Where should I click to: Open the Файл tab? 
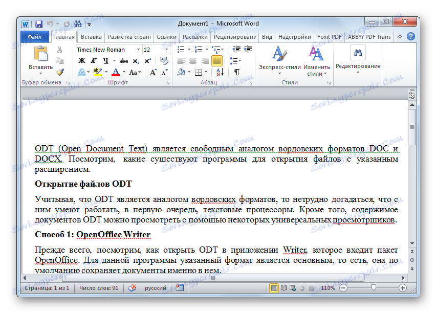coord(35,37)
